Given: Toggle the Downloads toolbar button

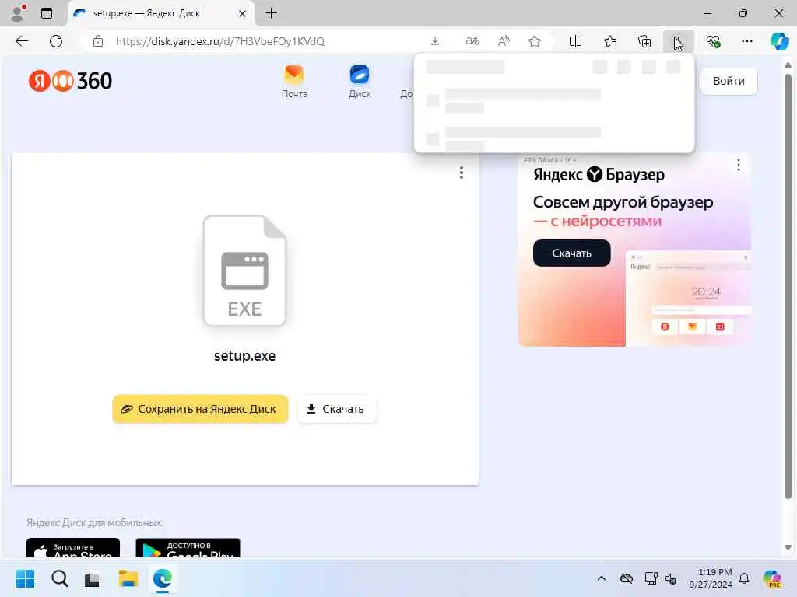Looking at the screenshot, I should coord(678,41).
